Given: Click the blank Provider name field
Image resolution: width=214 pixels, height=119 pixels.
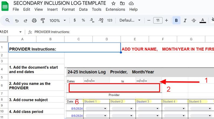Looking at the screenshot, I should click(114, 88).
